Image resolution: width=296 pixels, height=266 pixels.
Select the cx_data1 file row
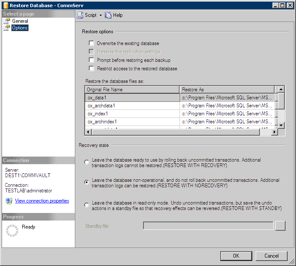pyautogui.click(x=132, y=98)
